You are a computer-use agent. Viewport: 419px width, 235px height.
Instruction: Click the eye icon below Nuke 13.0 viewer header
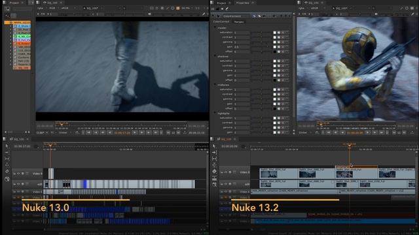tap(150, 14)
